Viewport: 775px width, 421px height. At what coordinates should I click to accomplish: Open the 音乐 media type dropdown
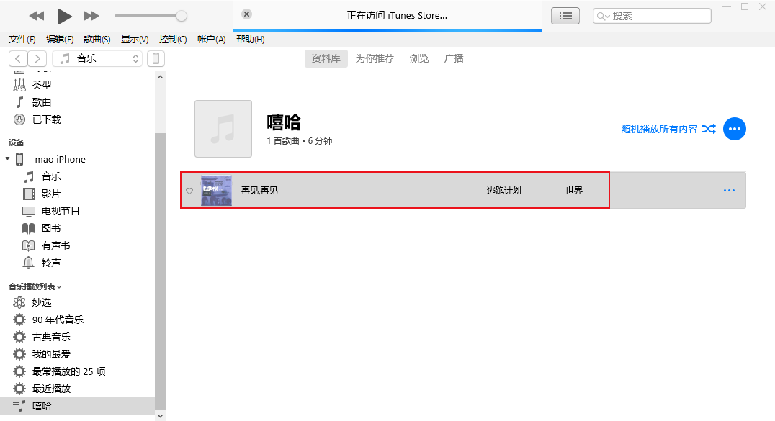click(97, 58)
